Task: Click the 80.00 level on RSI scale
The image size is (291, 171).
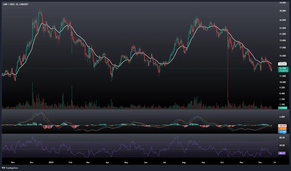Action: pyautogui.click(x=282, y=137)
